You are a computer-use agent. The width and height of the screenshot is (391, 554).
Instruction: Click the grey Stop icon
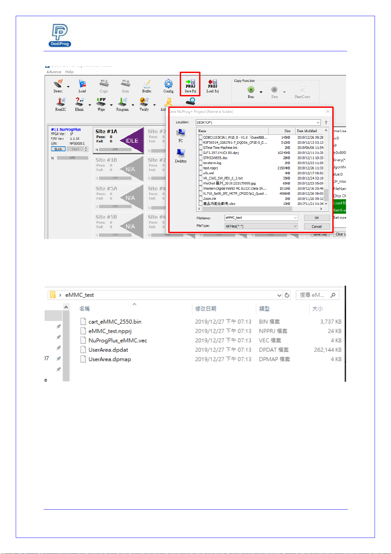(x=275, y=89)
